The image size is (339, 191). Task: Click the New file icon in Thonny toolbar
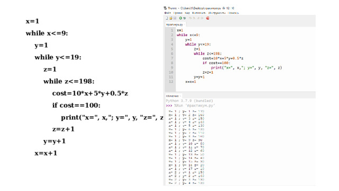click(x=167, y=18)
